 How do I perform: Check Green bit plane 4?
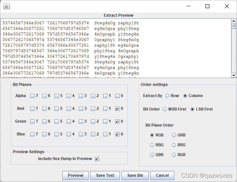click(x=69, y=121)
